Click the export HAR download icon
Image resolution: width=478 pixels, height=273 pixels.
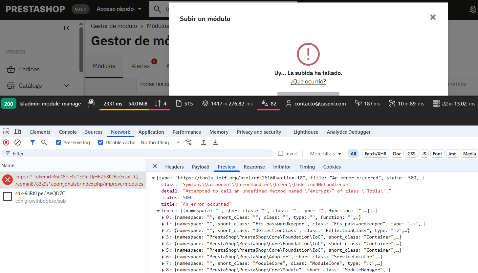(215, 142)
